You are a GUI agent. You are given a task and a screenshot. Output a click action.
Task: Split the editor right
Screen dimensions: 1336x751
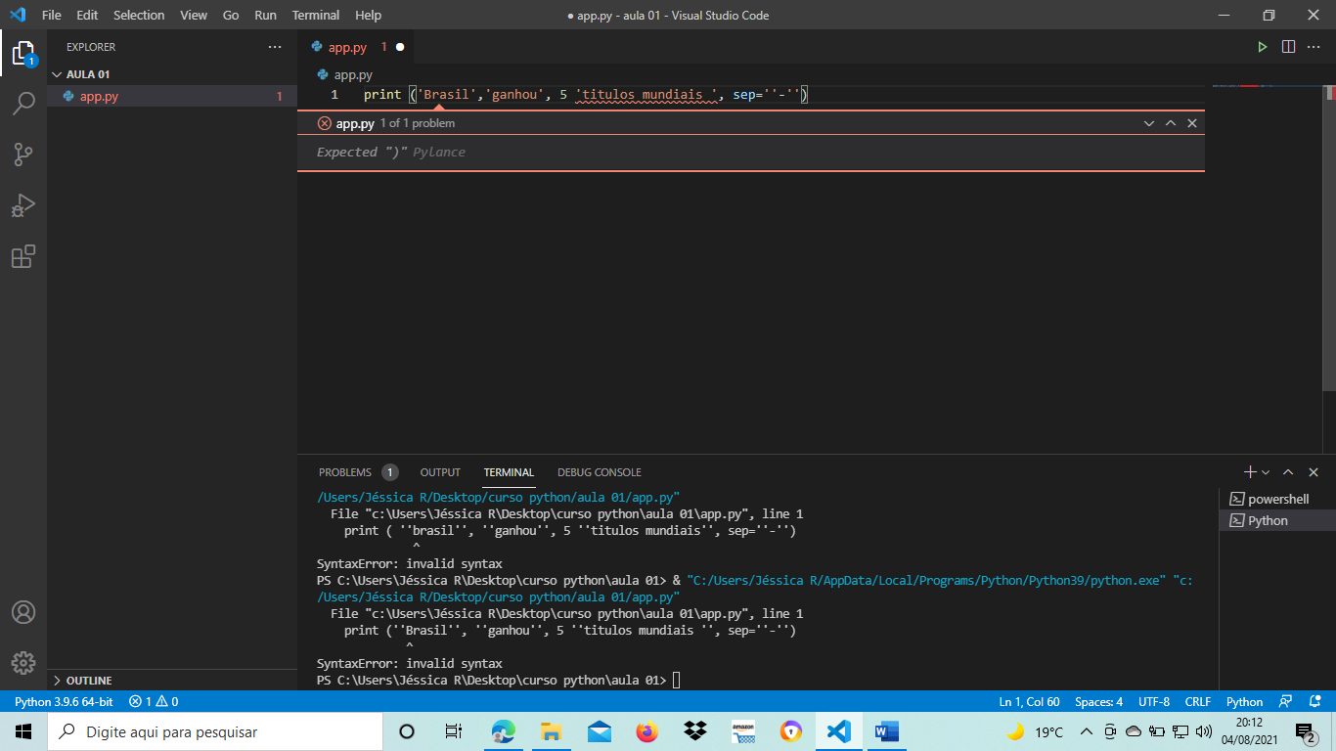[x=1288, y=47]
